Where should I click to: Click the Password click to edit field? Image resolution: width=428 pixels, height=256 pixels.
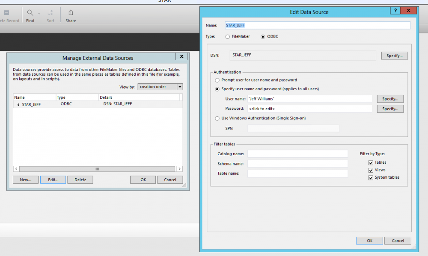[x=309, y=109]
